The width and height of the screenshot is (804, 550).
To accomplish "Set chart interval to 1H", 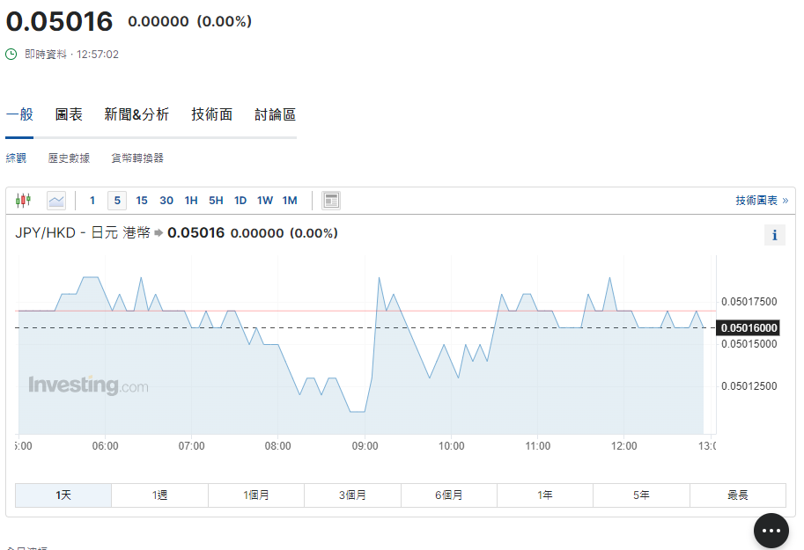I will [191, 201].
